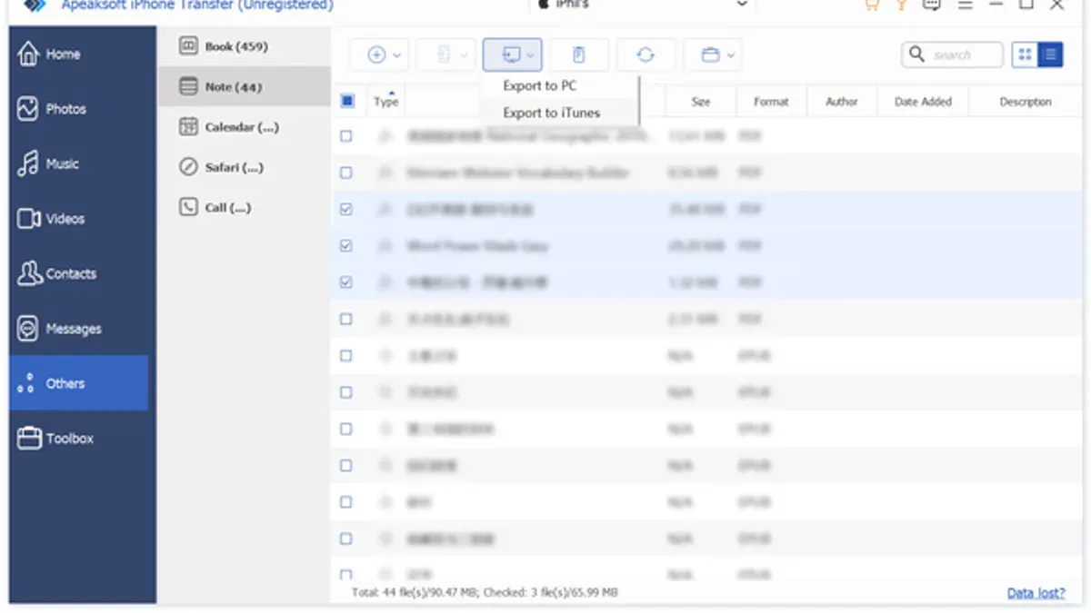Check the Merriam-Webster Vocabulary Builder row checkbox
Image resolution: width=1091 pixels, height=613 pixels.
(346, 173)
